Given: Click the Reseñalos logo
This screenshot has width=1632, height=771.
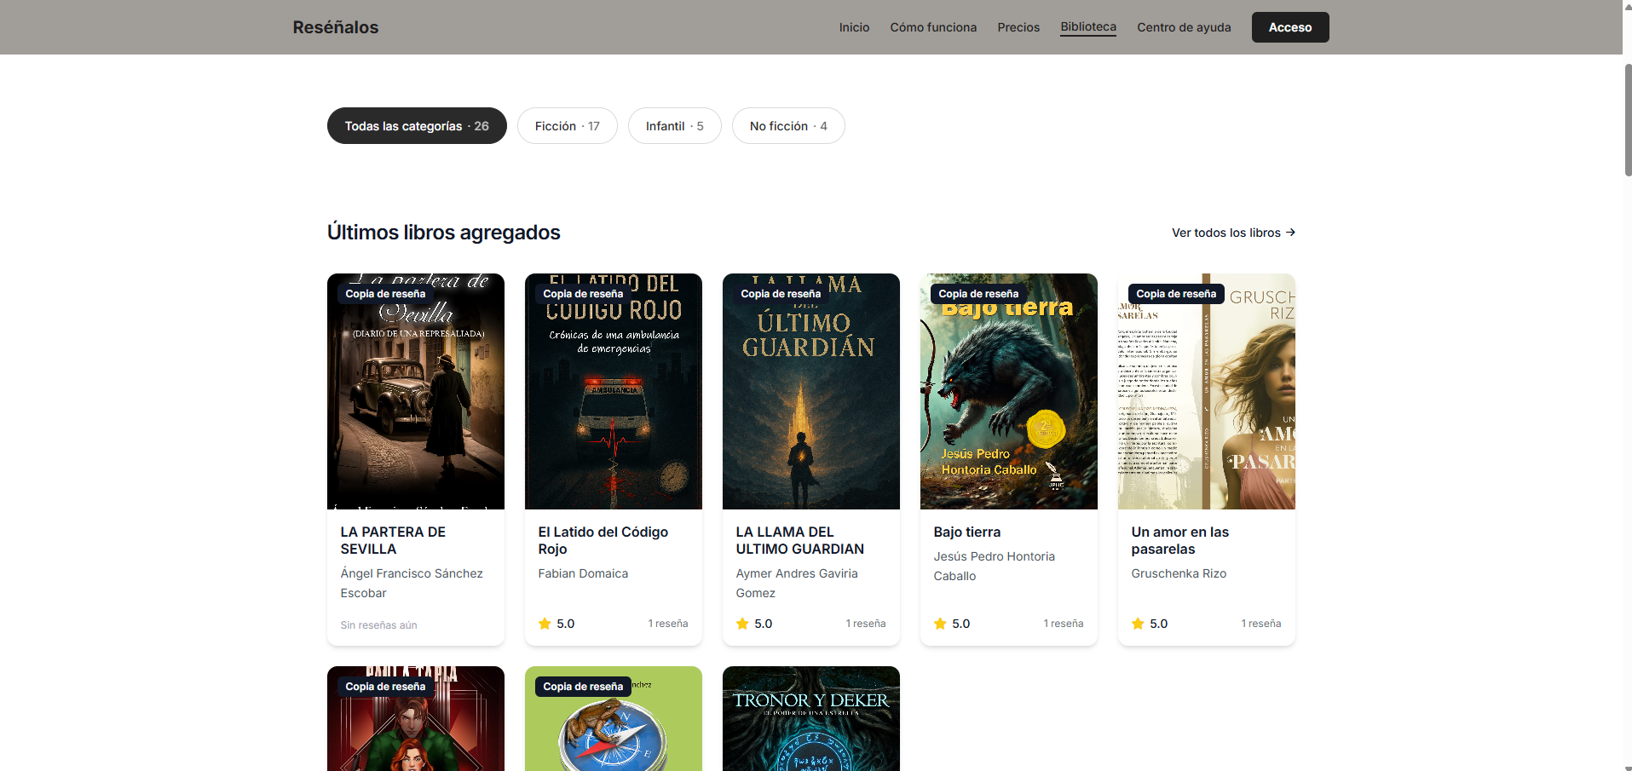Looking at the screenshot, I should pyautogui.click(x=335, y=27).
